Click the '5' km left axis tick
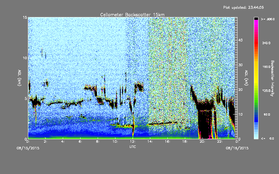279x174 pixels. 26,98
